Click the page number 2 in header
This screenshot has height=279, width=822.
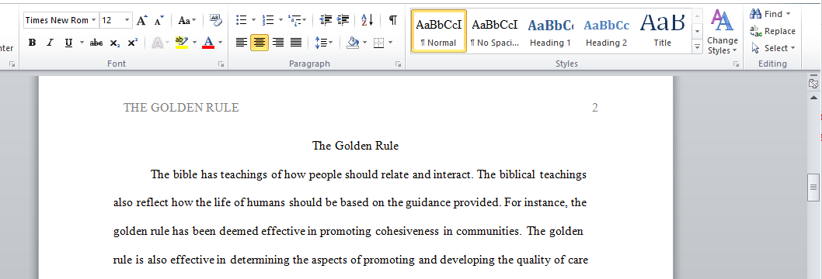(595, 108)
